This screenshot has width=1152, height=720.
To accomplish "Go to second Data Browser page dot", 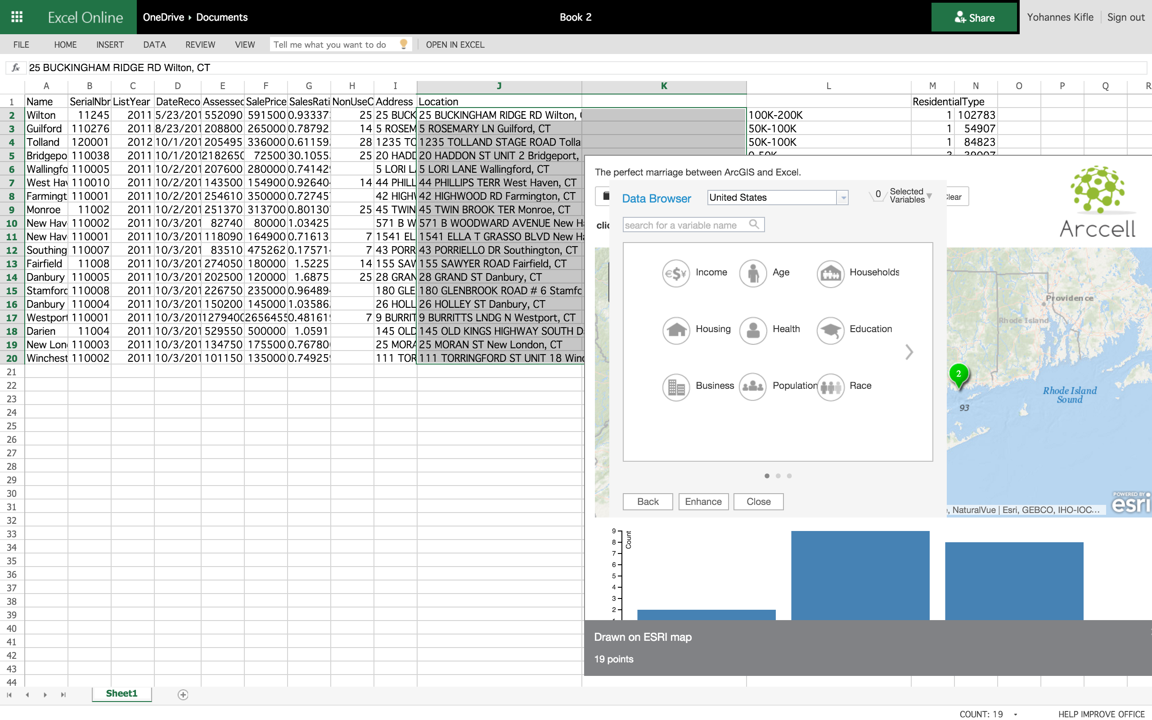I will pos(778,476).
